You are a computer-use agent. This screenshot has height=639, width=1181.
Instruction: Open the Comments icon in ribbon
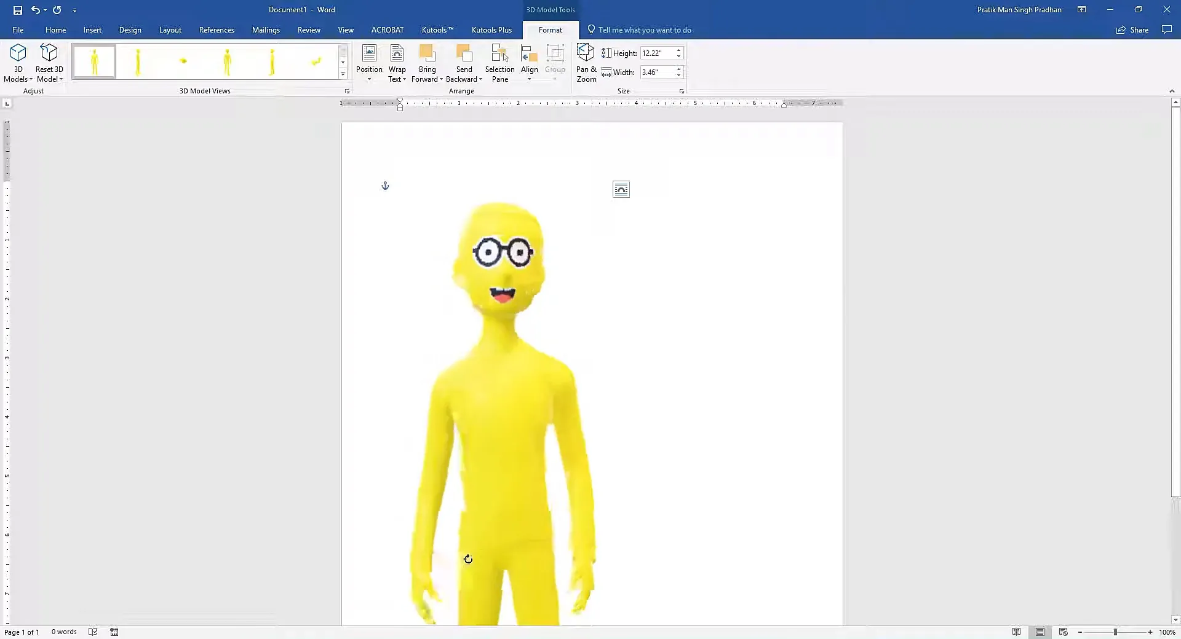(x=1166, y=30)
